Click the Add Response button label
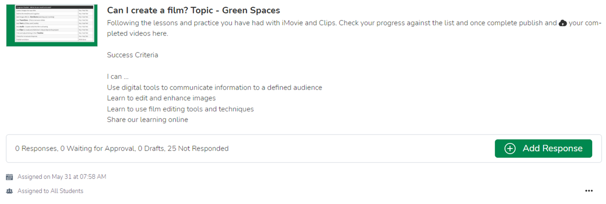 tap(553, 149)
